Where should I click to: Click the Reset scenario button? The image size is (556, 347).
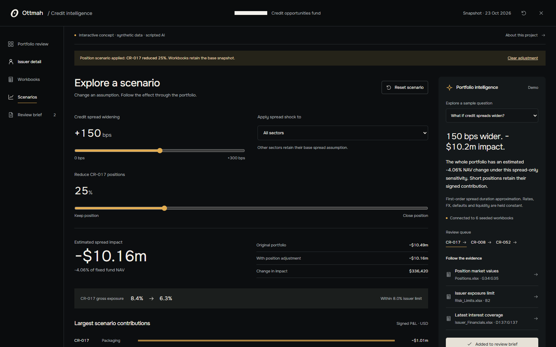point(405,87)
